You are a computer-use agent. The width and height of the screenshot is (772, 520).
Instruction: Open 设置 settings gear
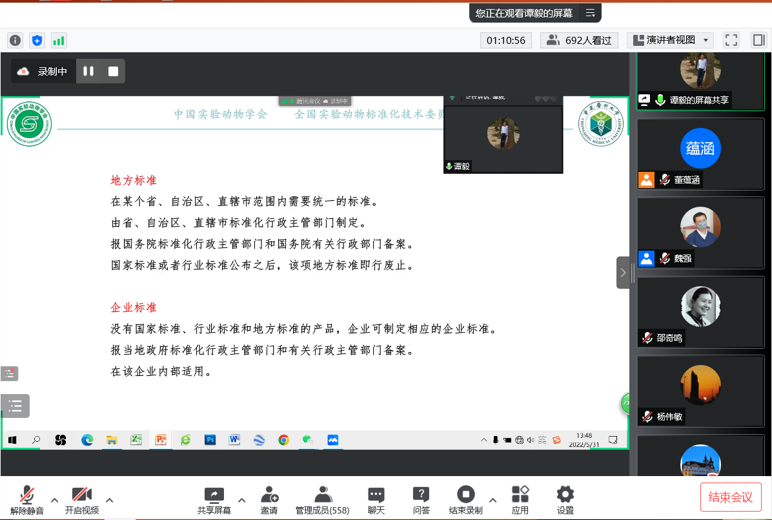pos(565,500)
